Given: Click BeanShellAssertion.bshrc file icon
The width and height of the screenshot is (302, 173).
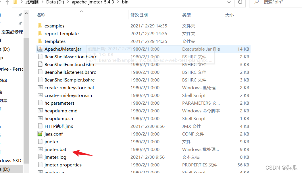Looking at the screenshot, I should [40, 57].
